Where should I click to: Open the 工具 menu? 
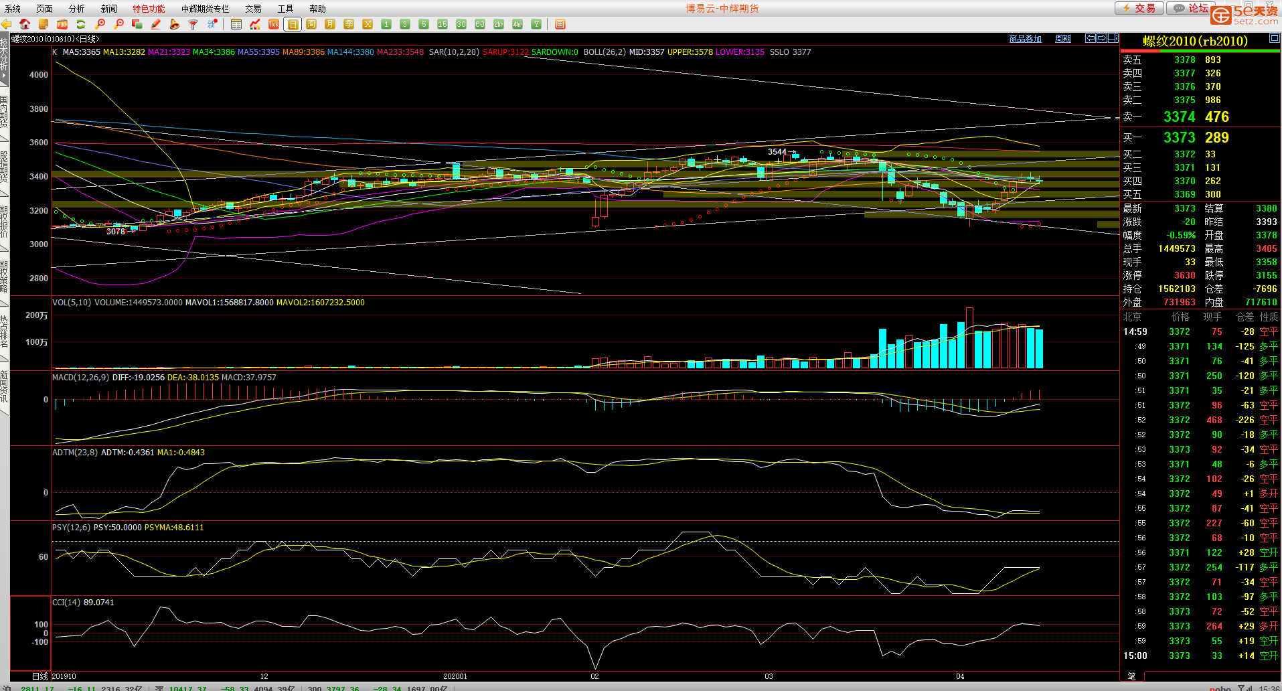286,9
